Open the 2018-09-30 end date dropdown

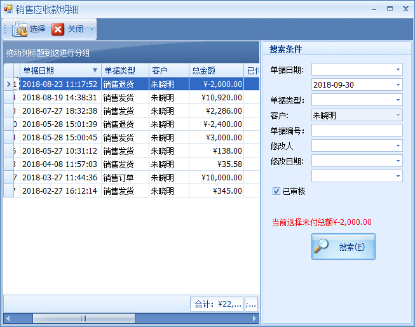[398, 84]
